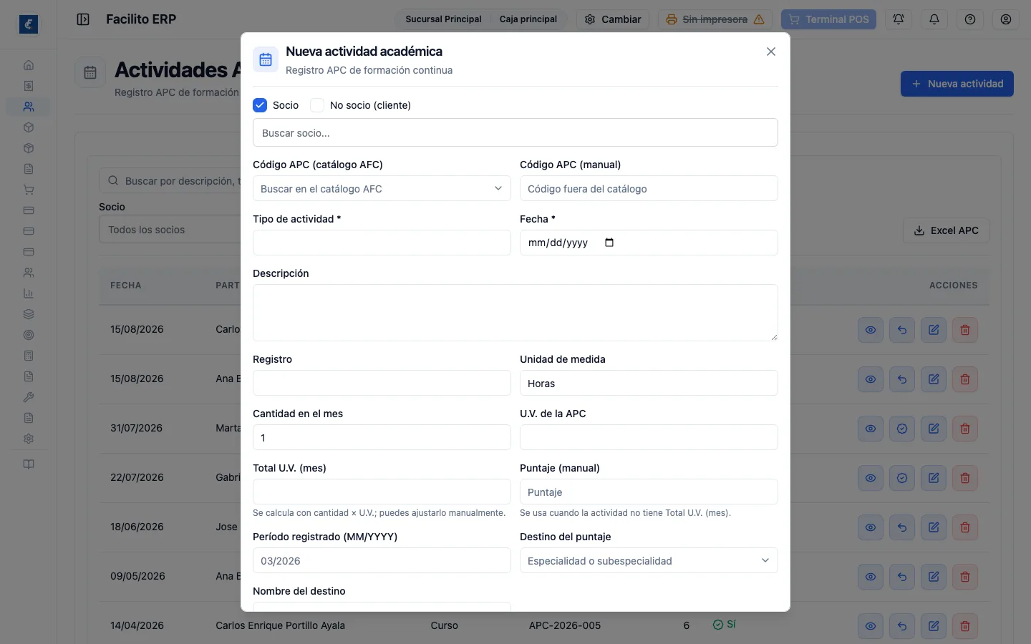The width and height of the screenshot is (1031, 644).
Task: Focus the Buscar socio search field
Action: point(515,132)
